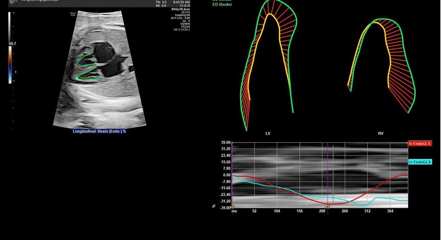Click the ED Border legend text
This screenshot has width=441, height=240.
(x=222, y=4)
